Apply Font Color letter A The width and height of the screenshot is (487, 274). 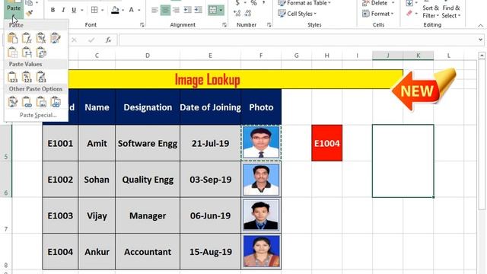coord(131,10)
